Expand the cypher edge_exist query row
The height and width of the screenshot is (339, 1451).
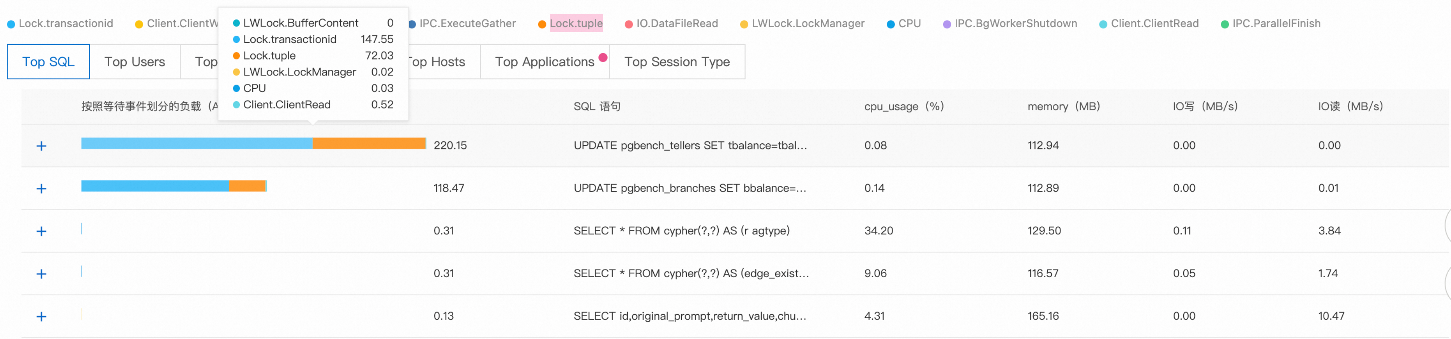click(x=41, y=274)
